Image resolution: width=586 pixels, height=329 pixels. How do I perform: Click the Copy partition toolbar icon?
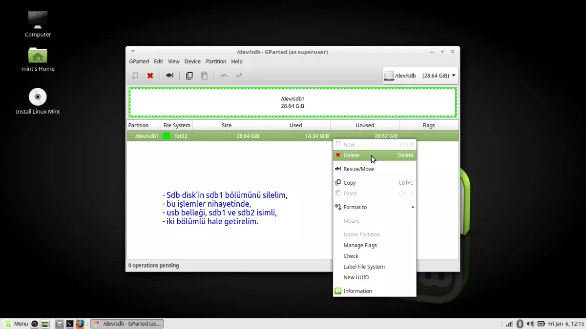189,76
